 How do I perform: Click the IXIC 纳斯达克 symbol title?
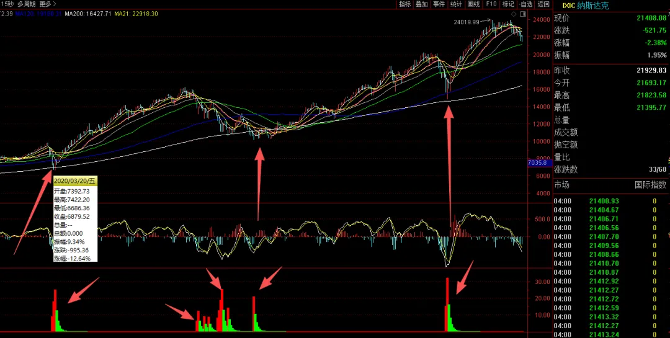click(586, 6)
